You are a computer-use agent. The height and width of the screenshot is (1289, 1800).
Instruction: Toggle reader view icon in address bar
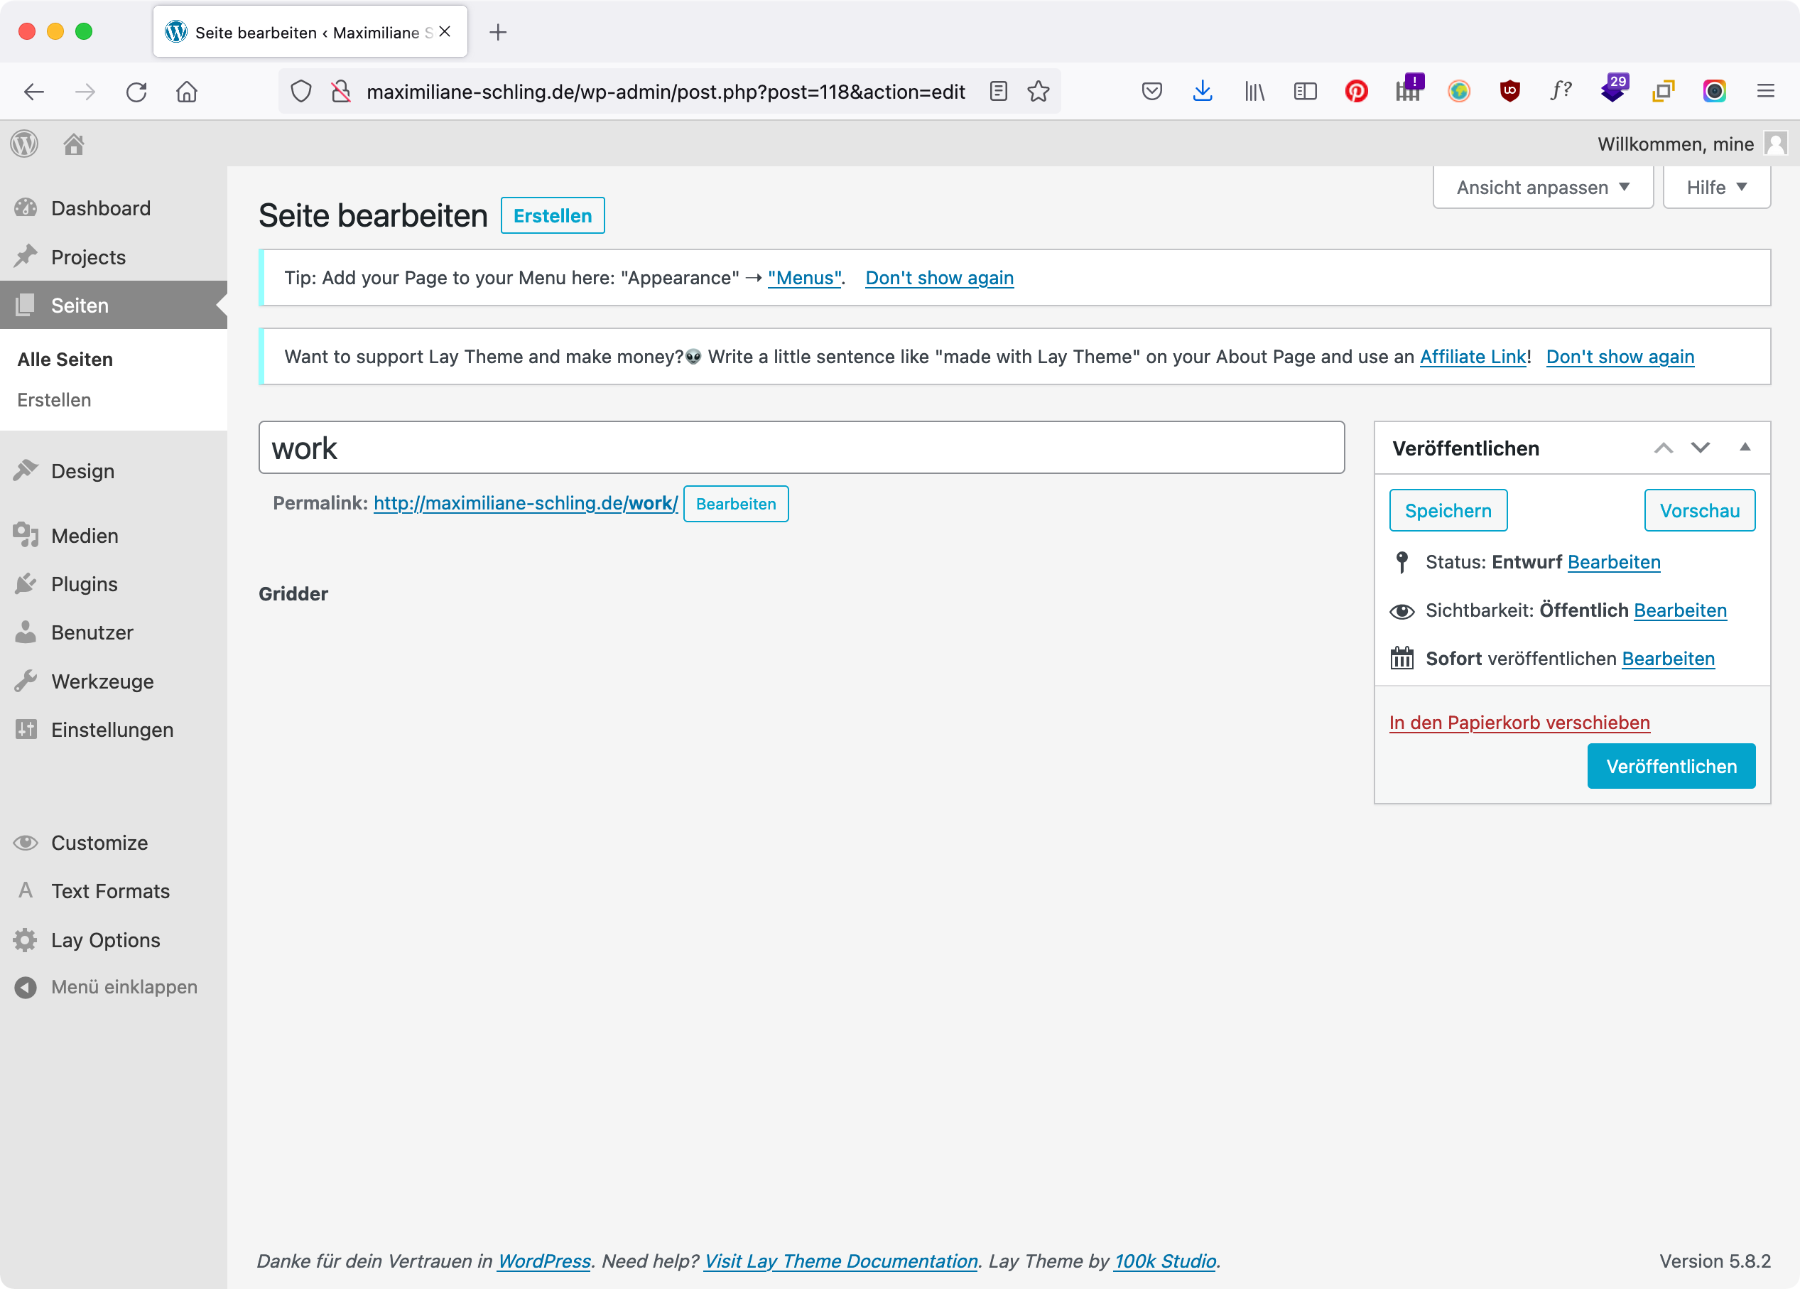click(x=998, y=91)
